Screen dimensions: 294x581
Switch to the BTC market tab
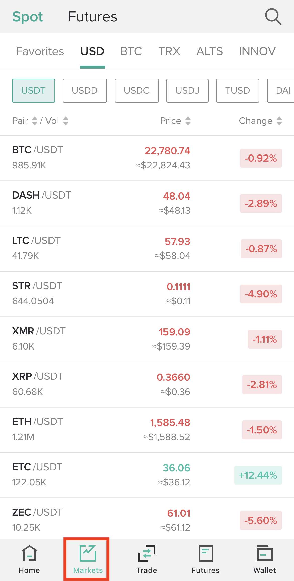(131, 51)
